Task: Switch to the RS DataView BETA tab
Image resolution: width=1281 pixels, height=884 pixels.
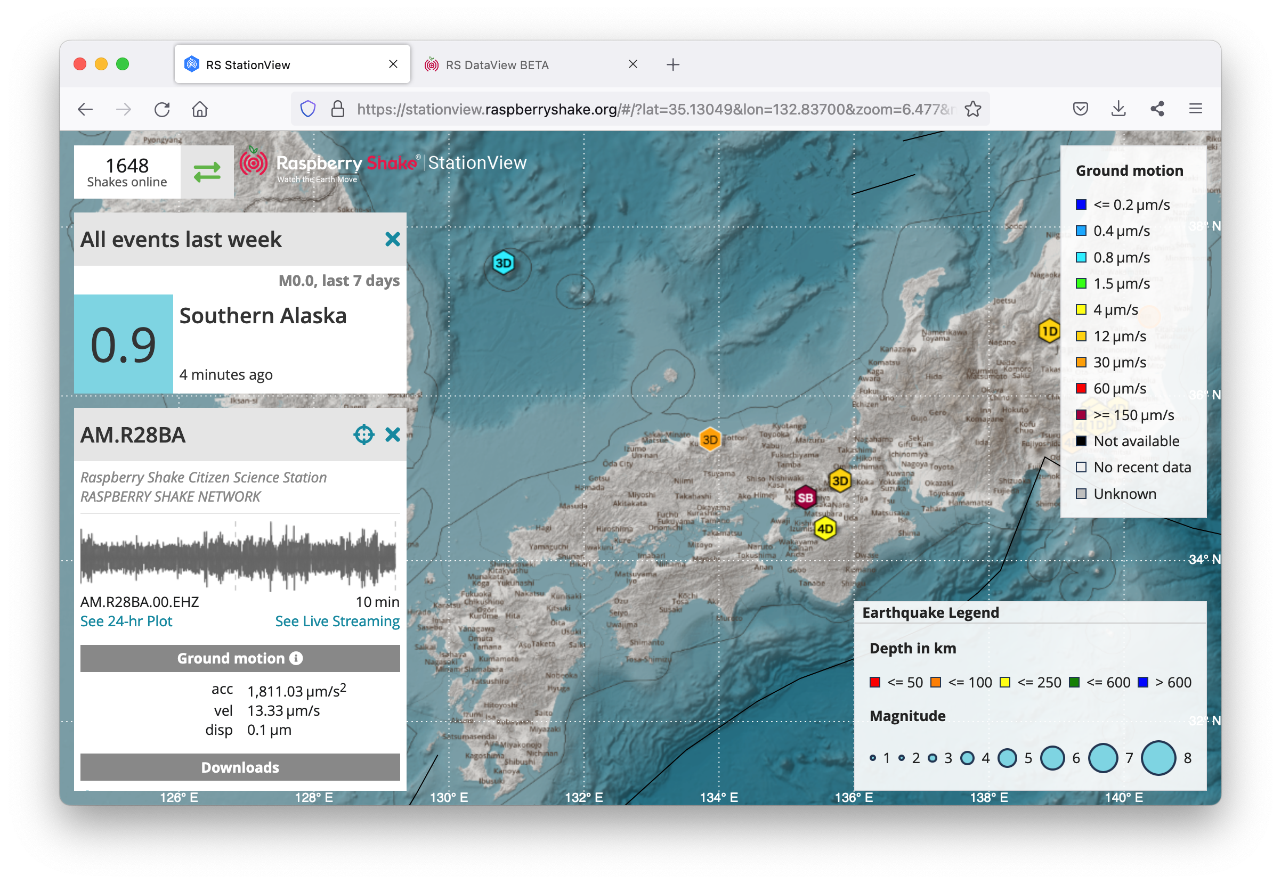Action: [497, 65]
